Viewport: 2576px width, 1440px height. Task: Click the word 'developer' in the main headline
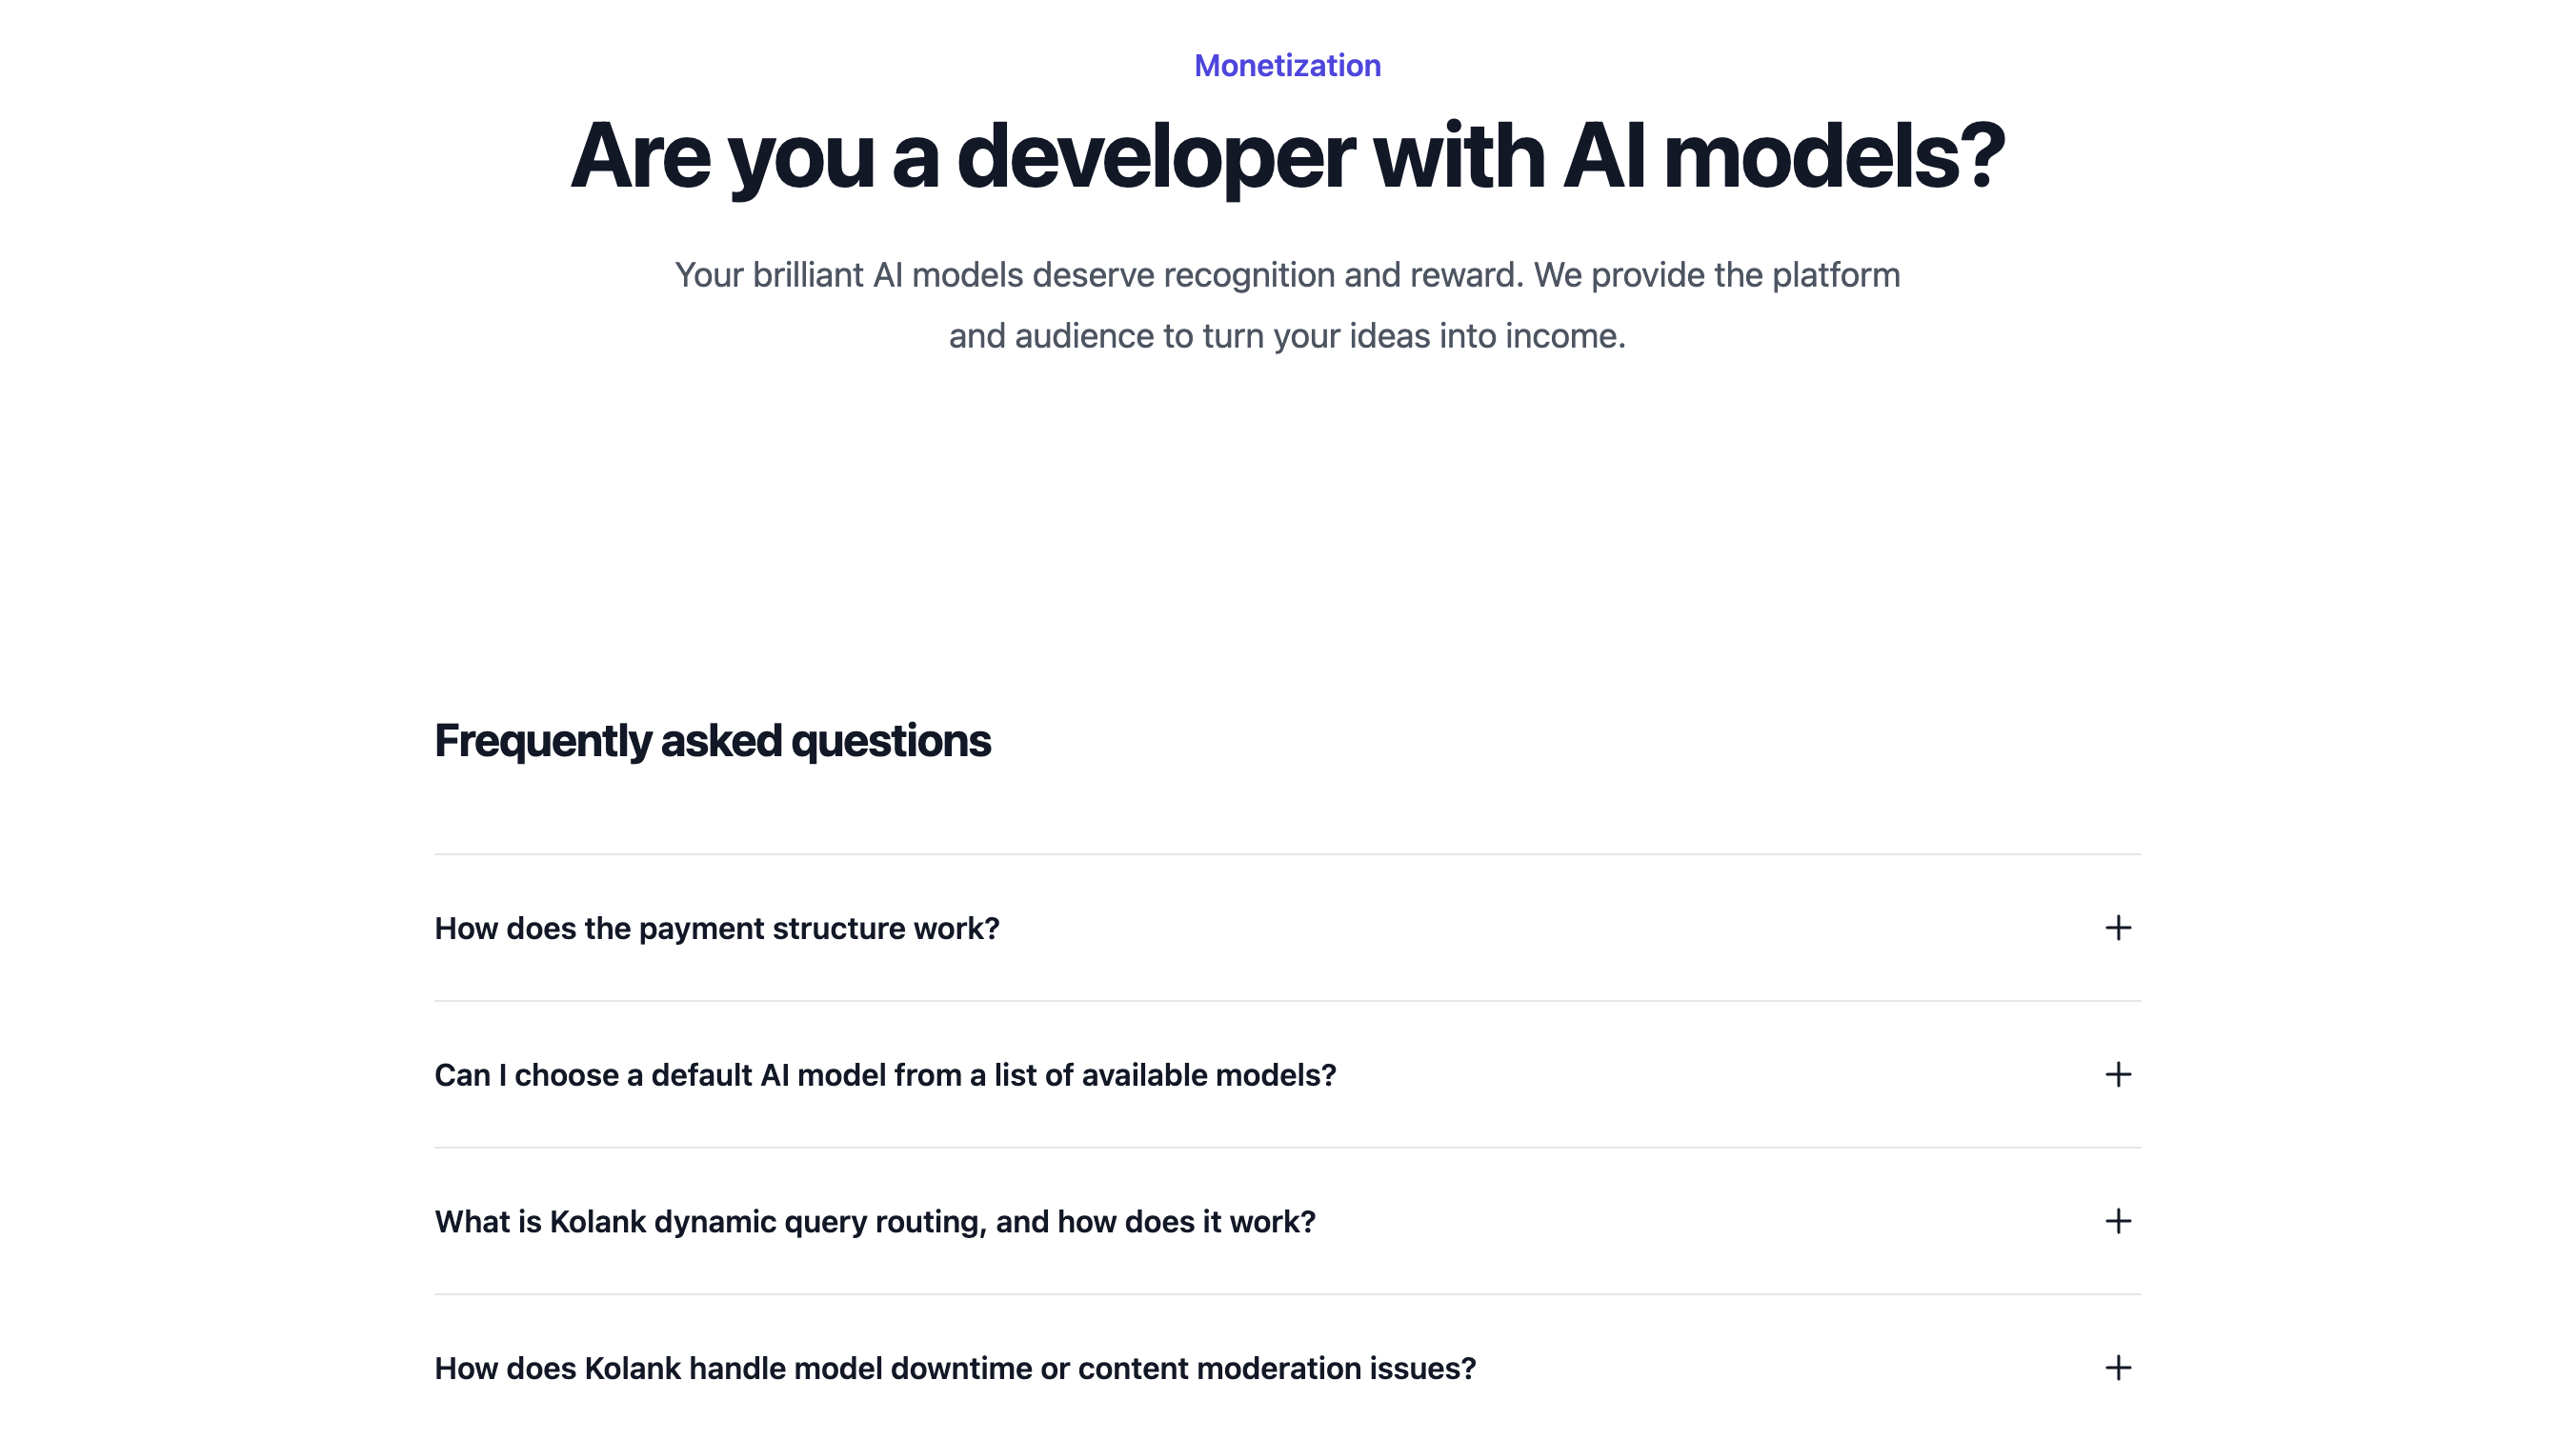click(1155, 157)
